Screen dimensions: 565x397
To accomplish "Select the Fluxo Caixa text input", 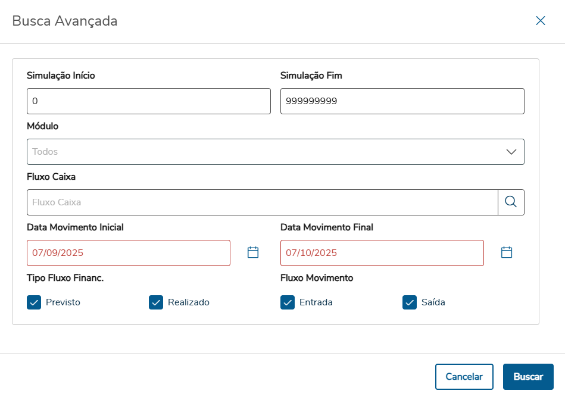I will (x=262, y=202).
